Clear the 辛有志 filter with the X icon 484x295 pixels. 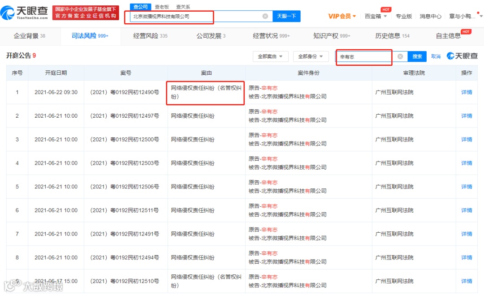400,56
